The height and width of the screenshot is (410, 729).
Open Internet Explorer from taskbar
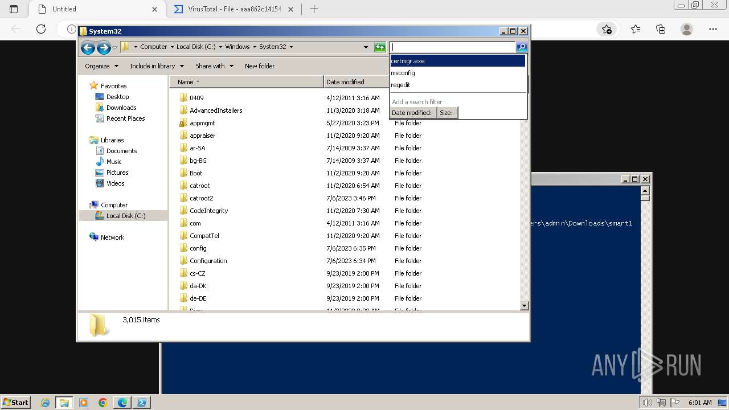click(45, 403)
